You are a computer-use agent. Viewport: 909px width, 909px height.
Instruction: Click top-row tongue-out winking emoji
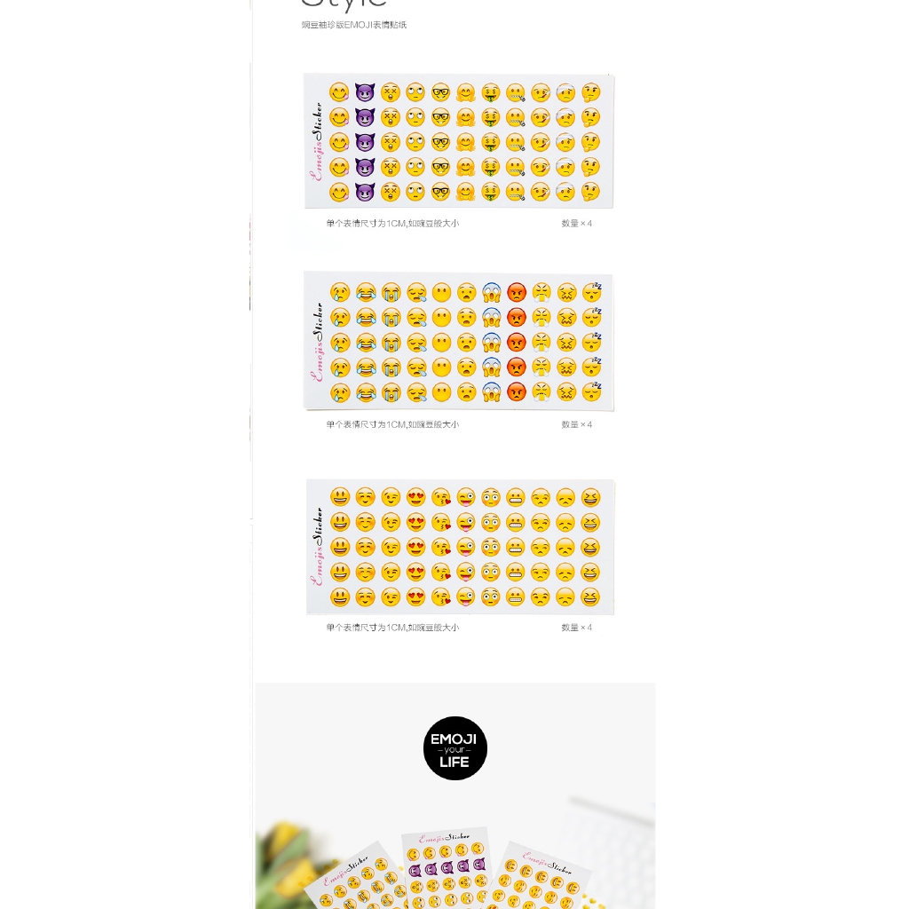tap(466, 497)
